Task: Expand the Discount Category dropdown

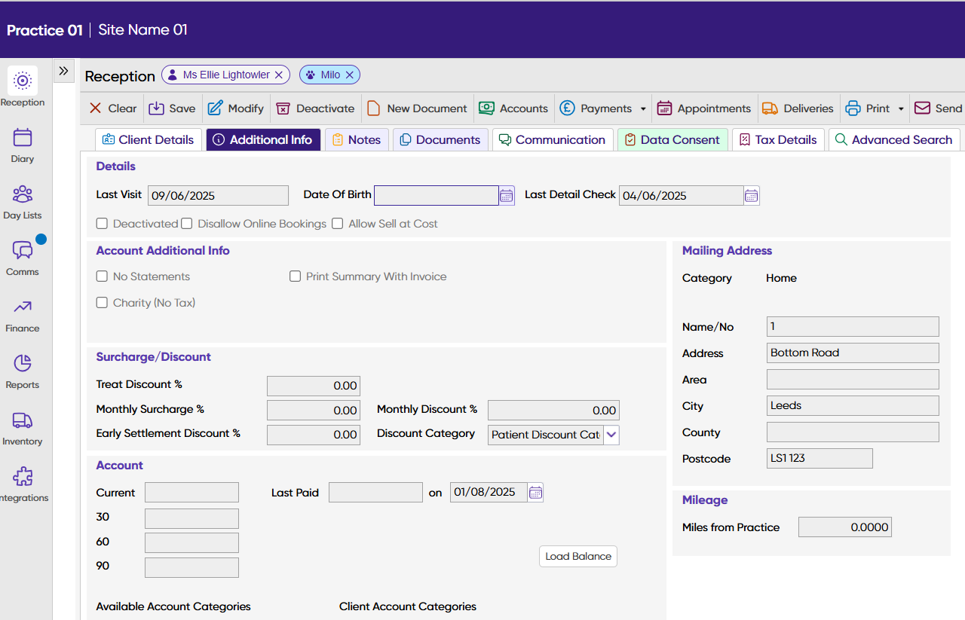Action: (611, 435)
